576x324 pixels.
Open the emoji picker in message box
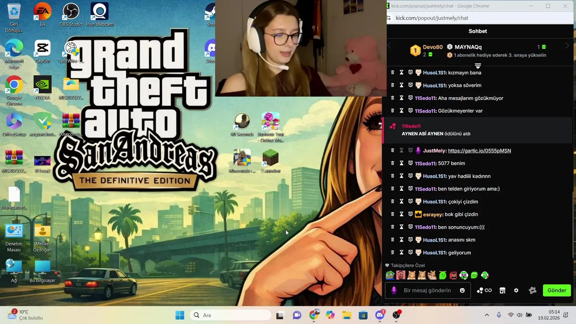462,291
